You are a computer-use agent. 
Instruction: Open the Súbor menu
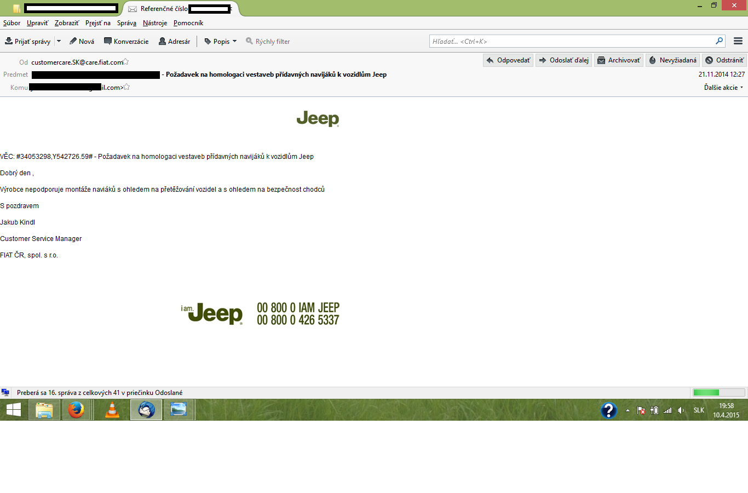pyautogui.click(x=11, y=23)
